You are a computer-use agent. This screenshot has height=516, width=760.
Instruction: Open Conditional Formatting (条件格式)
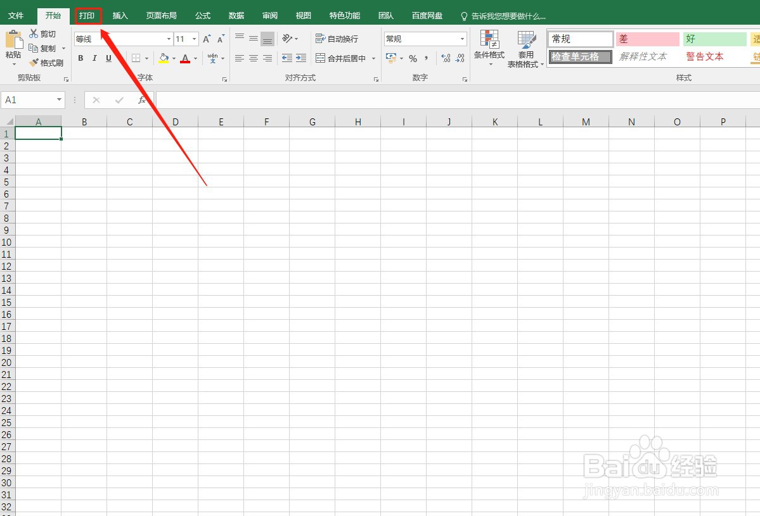[x=489, y=48]
